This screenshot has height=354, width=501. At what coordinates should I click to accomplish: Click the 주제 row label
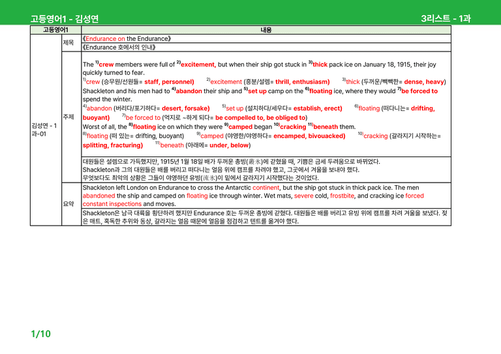click(x=68, y=117)
